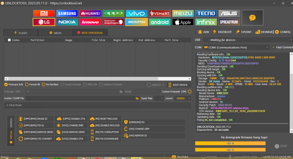Click the BOOT DEVICE button

click(179, 85)
